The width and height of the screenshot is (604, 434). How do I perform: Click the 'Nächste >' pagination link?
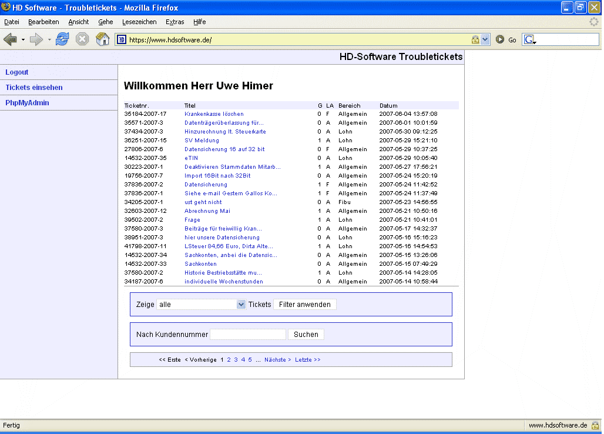(278, 360)
